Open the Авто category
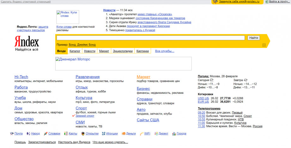Image resolution: width=291 pixels, height=148 pixels. [141, 110]
